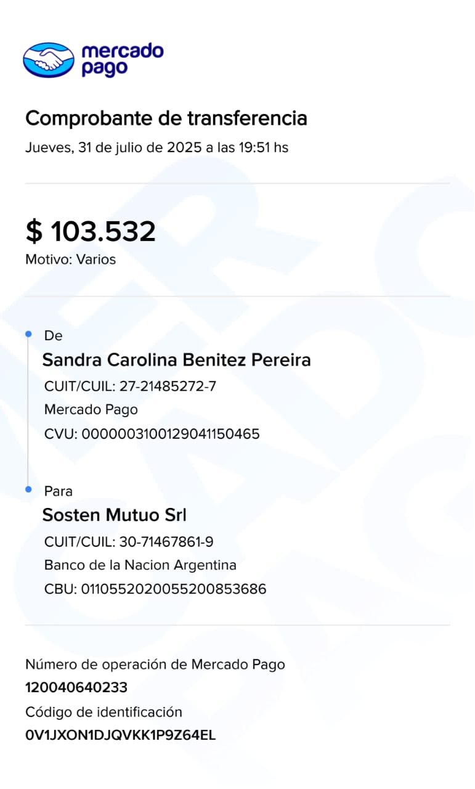Click the date Jueves, 31 de julio
Viewport: 475px width, 789px height.
pyautogui.click(x=156, y=148)
